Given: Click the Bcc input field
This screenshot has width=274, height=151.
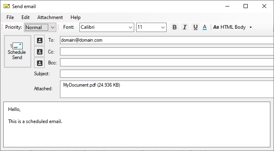Looking at the screenshot, I should (167, 62).
